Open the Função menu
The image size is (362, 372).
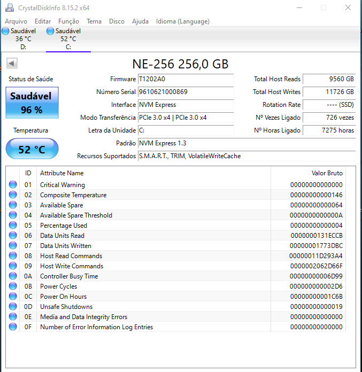(68, 21)
